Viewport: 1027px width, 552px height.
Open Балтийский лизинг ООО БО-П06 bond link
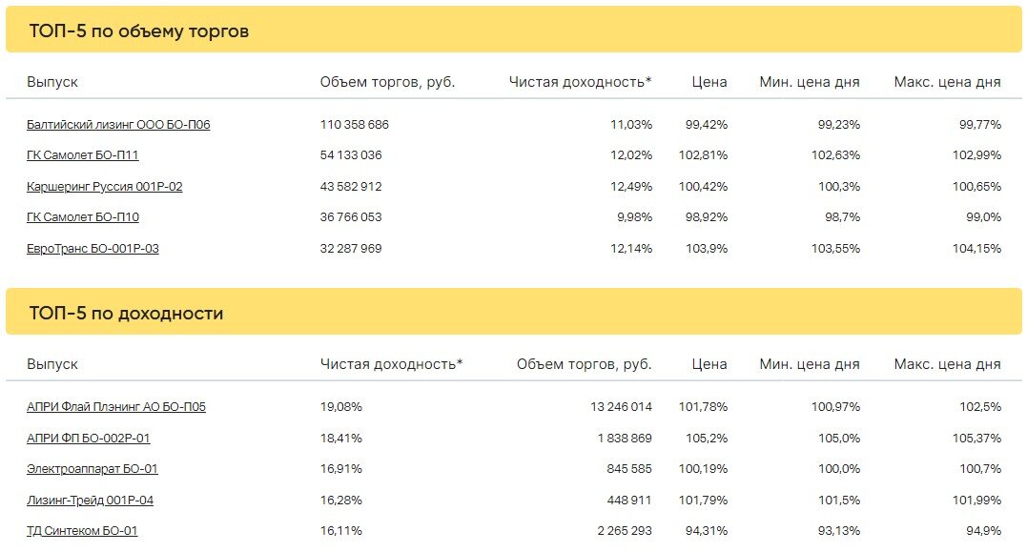tap(118, 124)
